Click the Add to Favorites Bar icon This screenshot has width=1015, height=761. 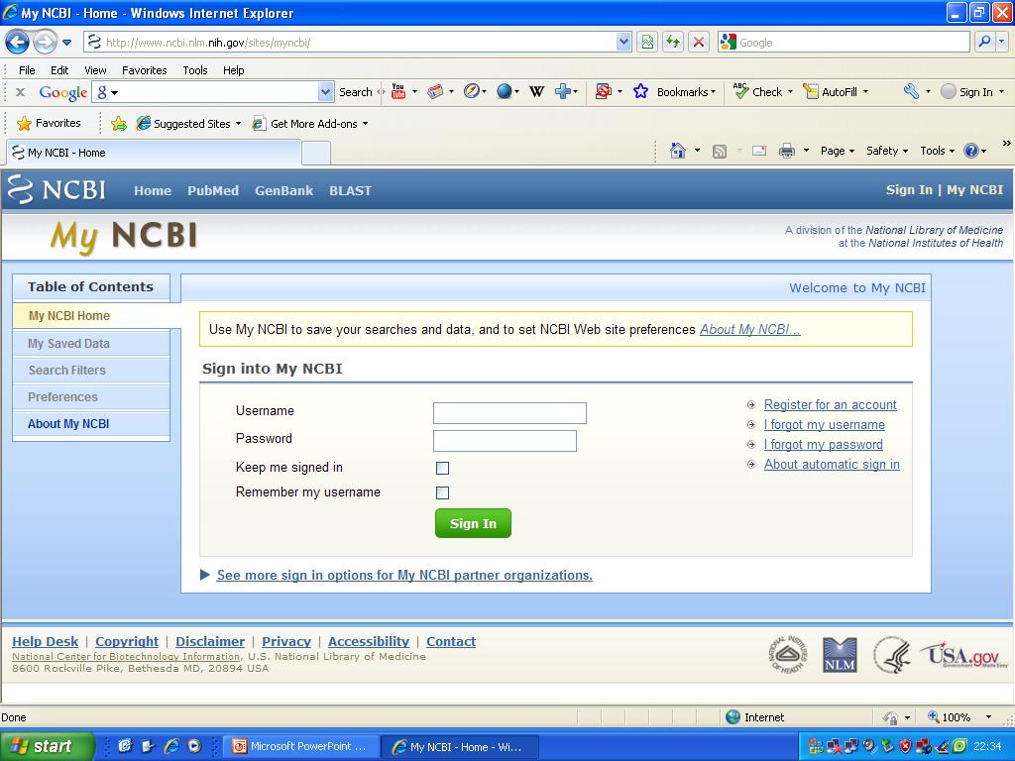[119, 123]
